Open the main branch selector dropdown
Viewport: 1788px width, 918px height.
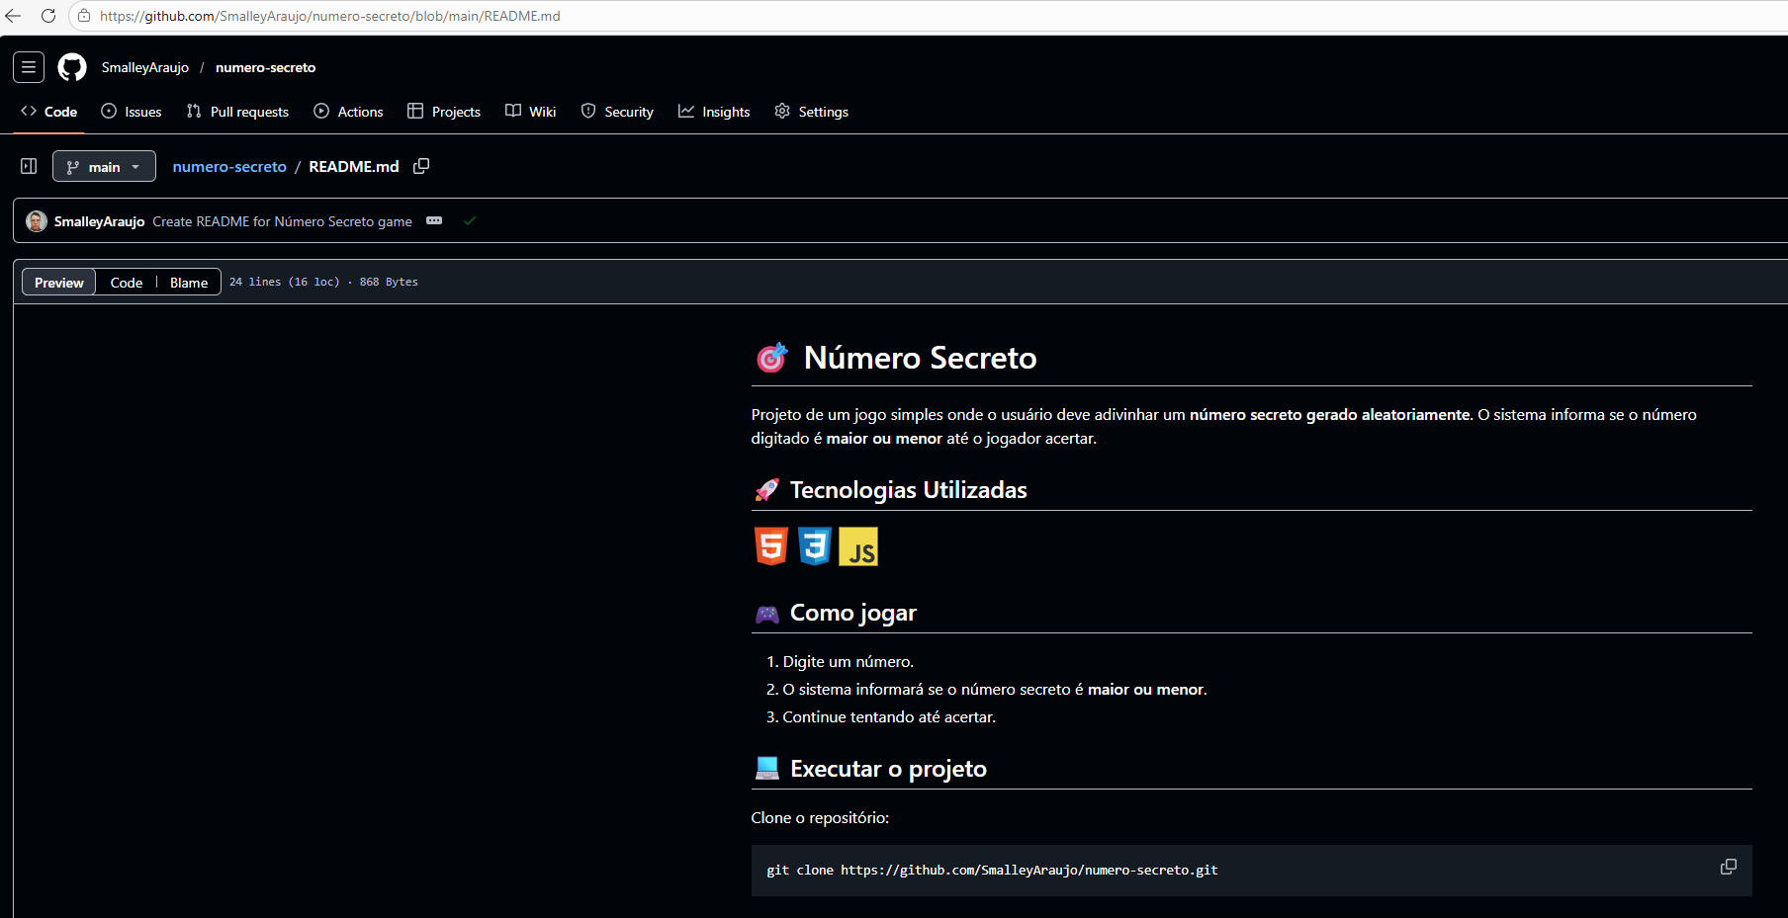(104, 166)
